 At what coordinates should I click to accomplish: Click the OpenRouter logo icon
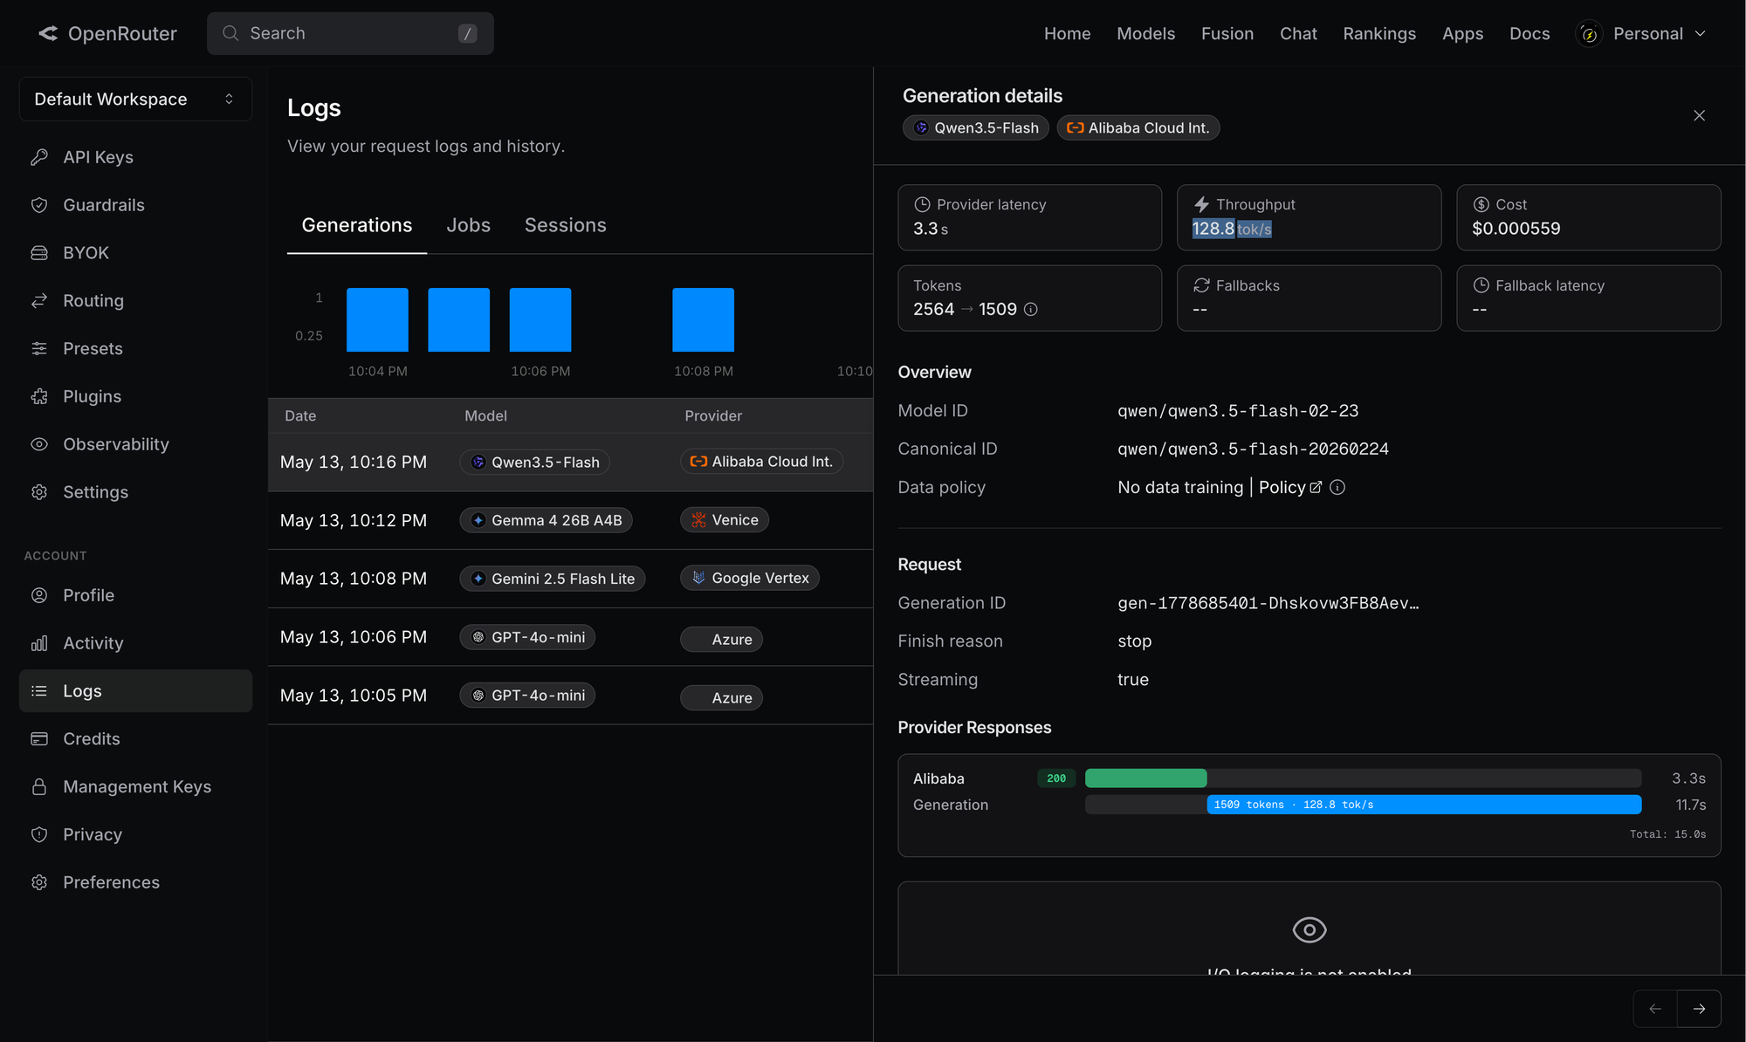[48, 33]
